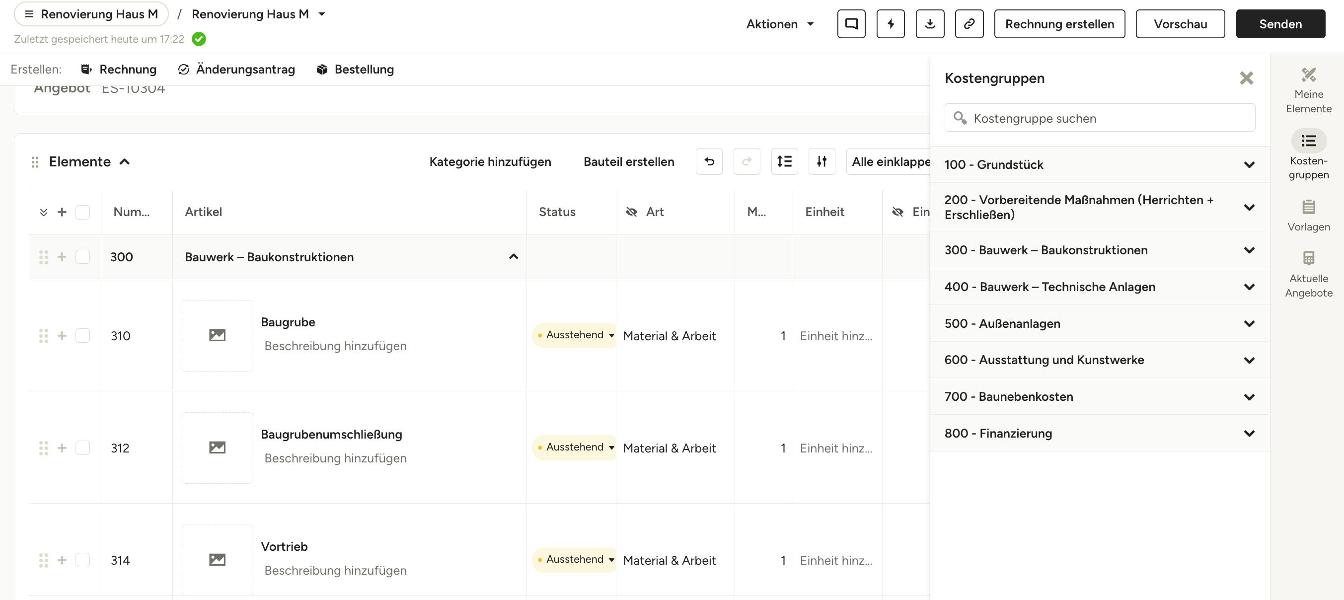
Task: Expand cost group 600 - Ausstattung und Kunstwerke
Action: 1249,360
